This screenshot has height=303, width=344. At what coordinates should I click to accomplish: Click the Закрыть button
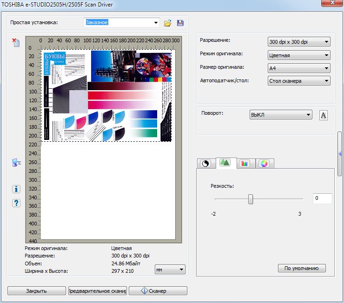(x=36, y=291)
